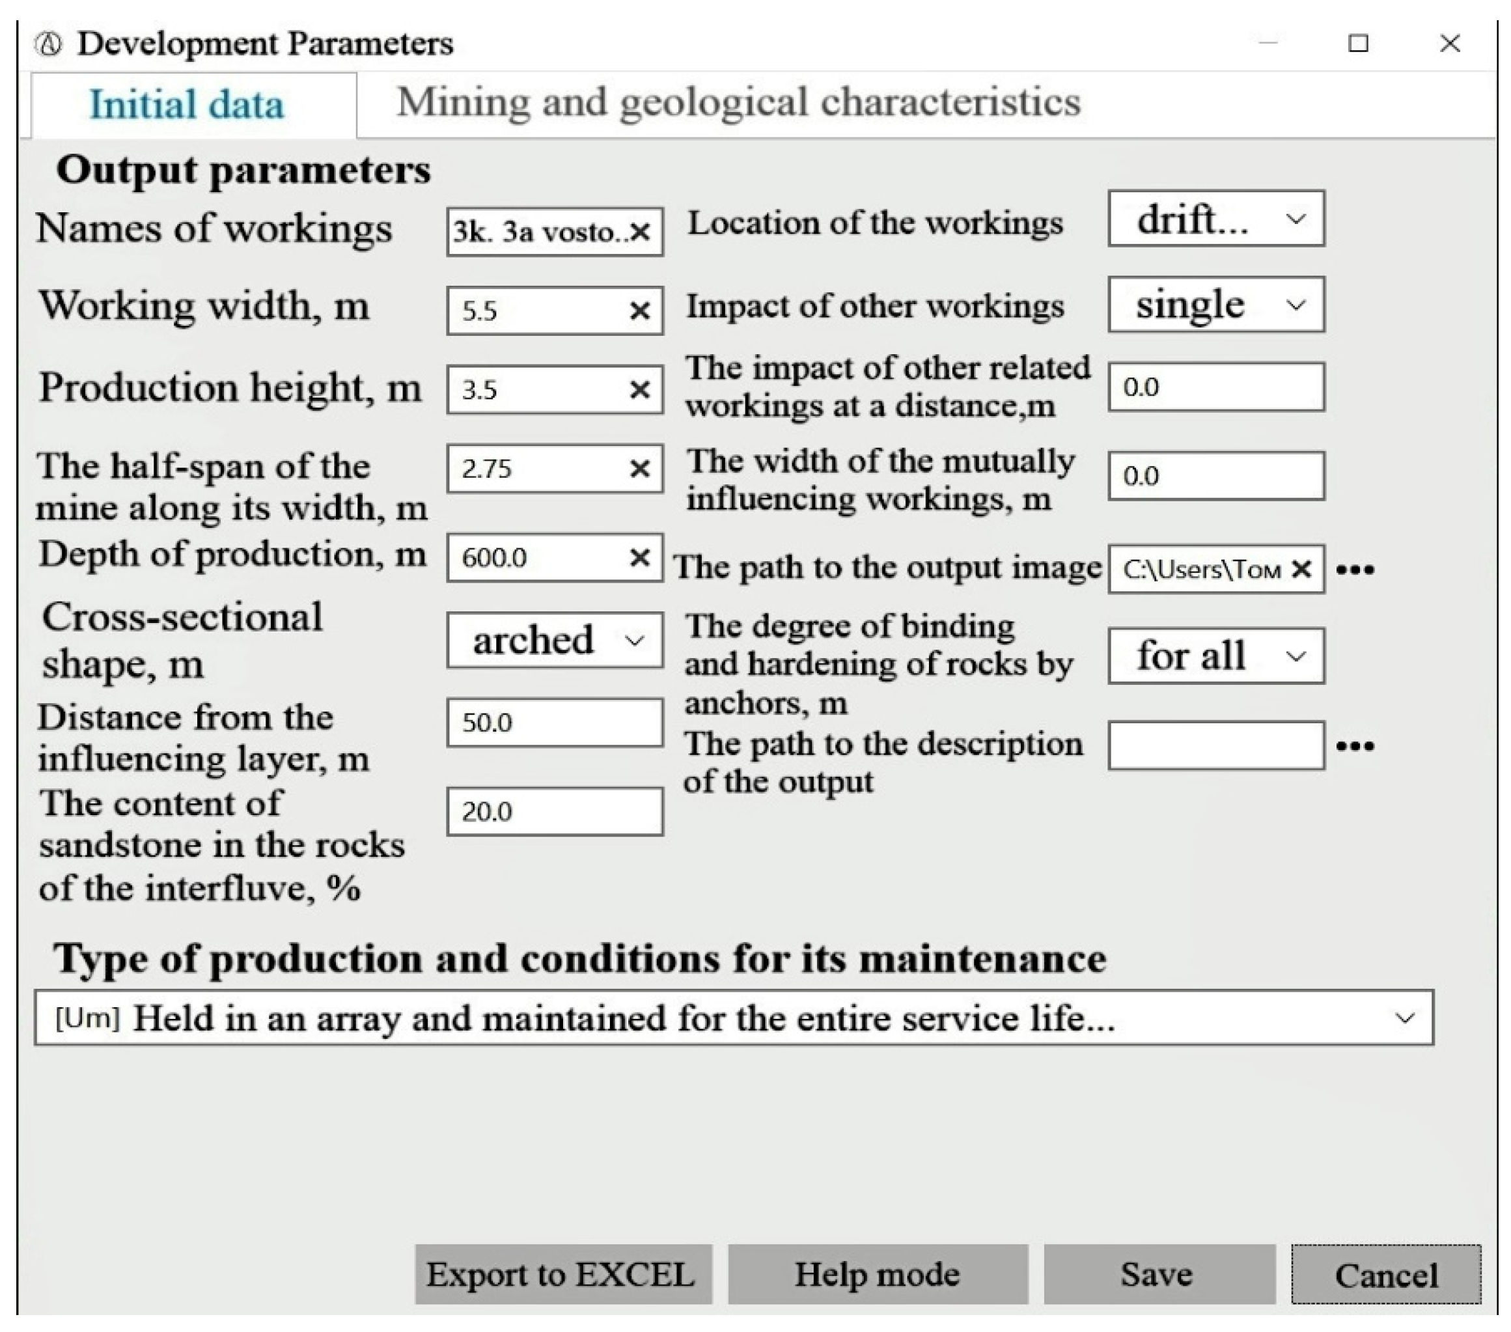The height and width of the screenshot is (1332, 1511).
Task: Click the Development Parameters window icon
Action: 49,44
